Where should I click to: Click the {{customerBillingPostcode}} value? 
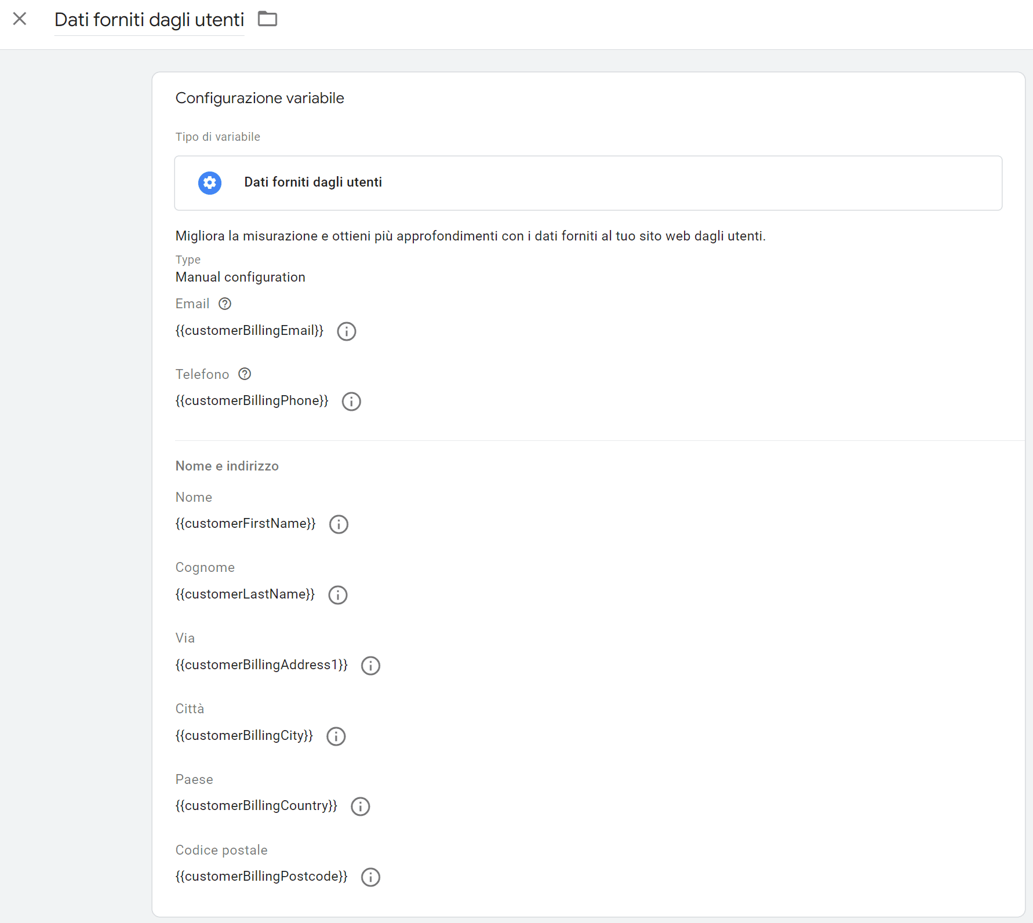(261, 876)
